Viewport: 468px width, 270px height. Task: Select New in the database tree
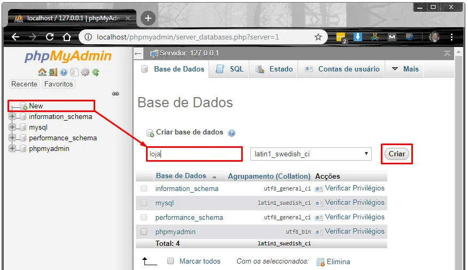[x=36, y=106]
